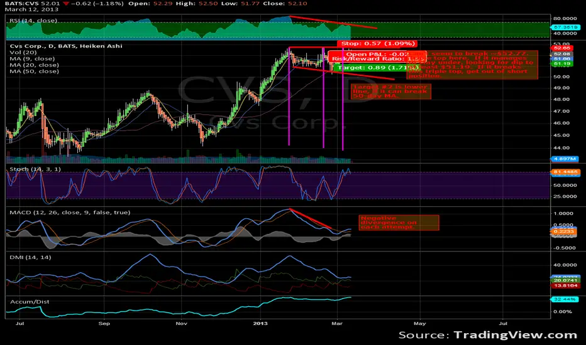Image resolution: width=586 pixels, height=345 pixels.
Task: Click the 4.897M volume tag
Action: pyautogui.click(x=565, y=159)
